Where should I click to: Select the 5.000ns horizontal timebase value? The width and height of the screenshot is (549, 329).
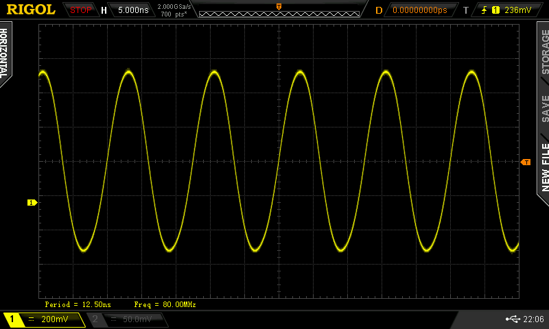[133, 10]
